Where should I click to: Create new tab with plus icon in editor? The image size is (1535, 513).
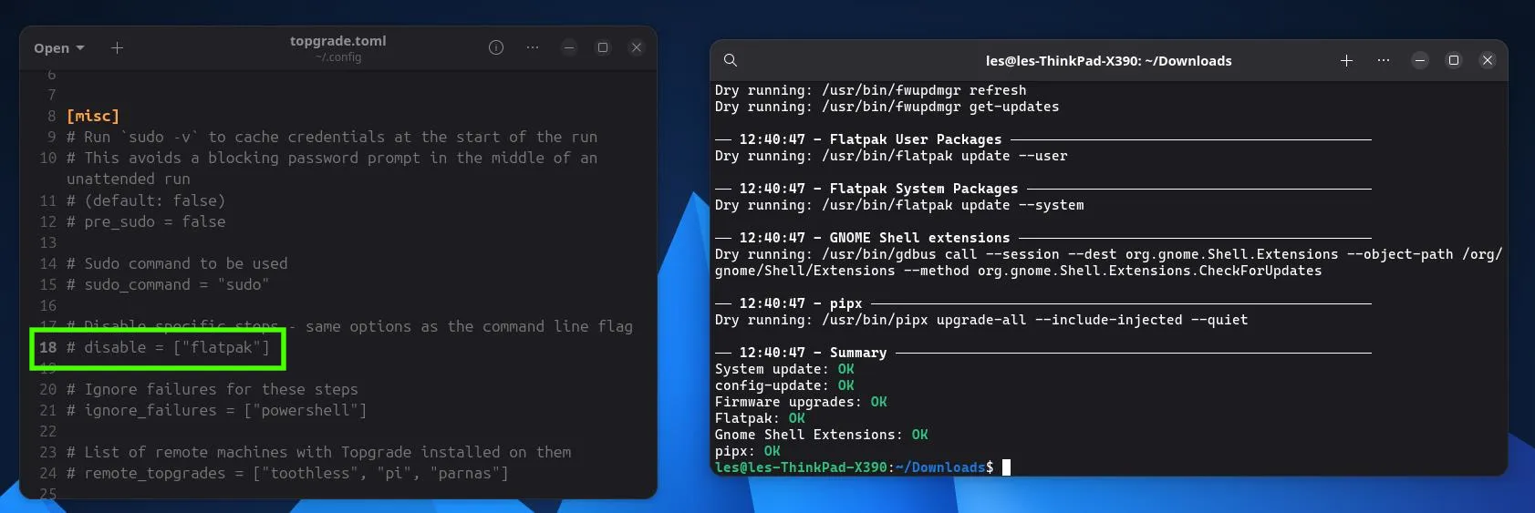(117, 48)
